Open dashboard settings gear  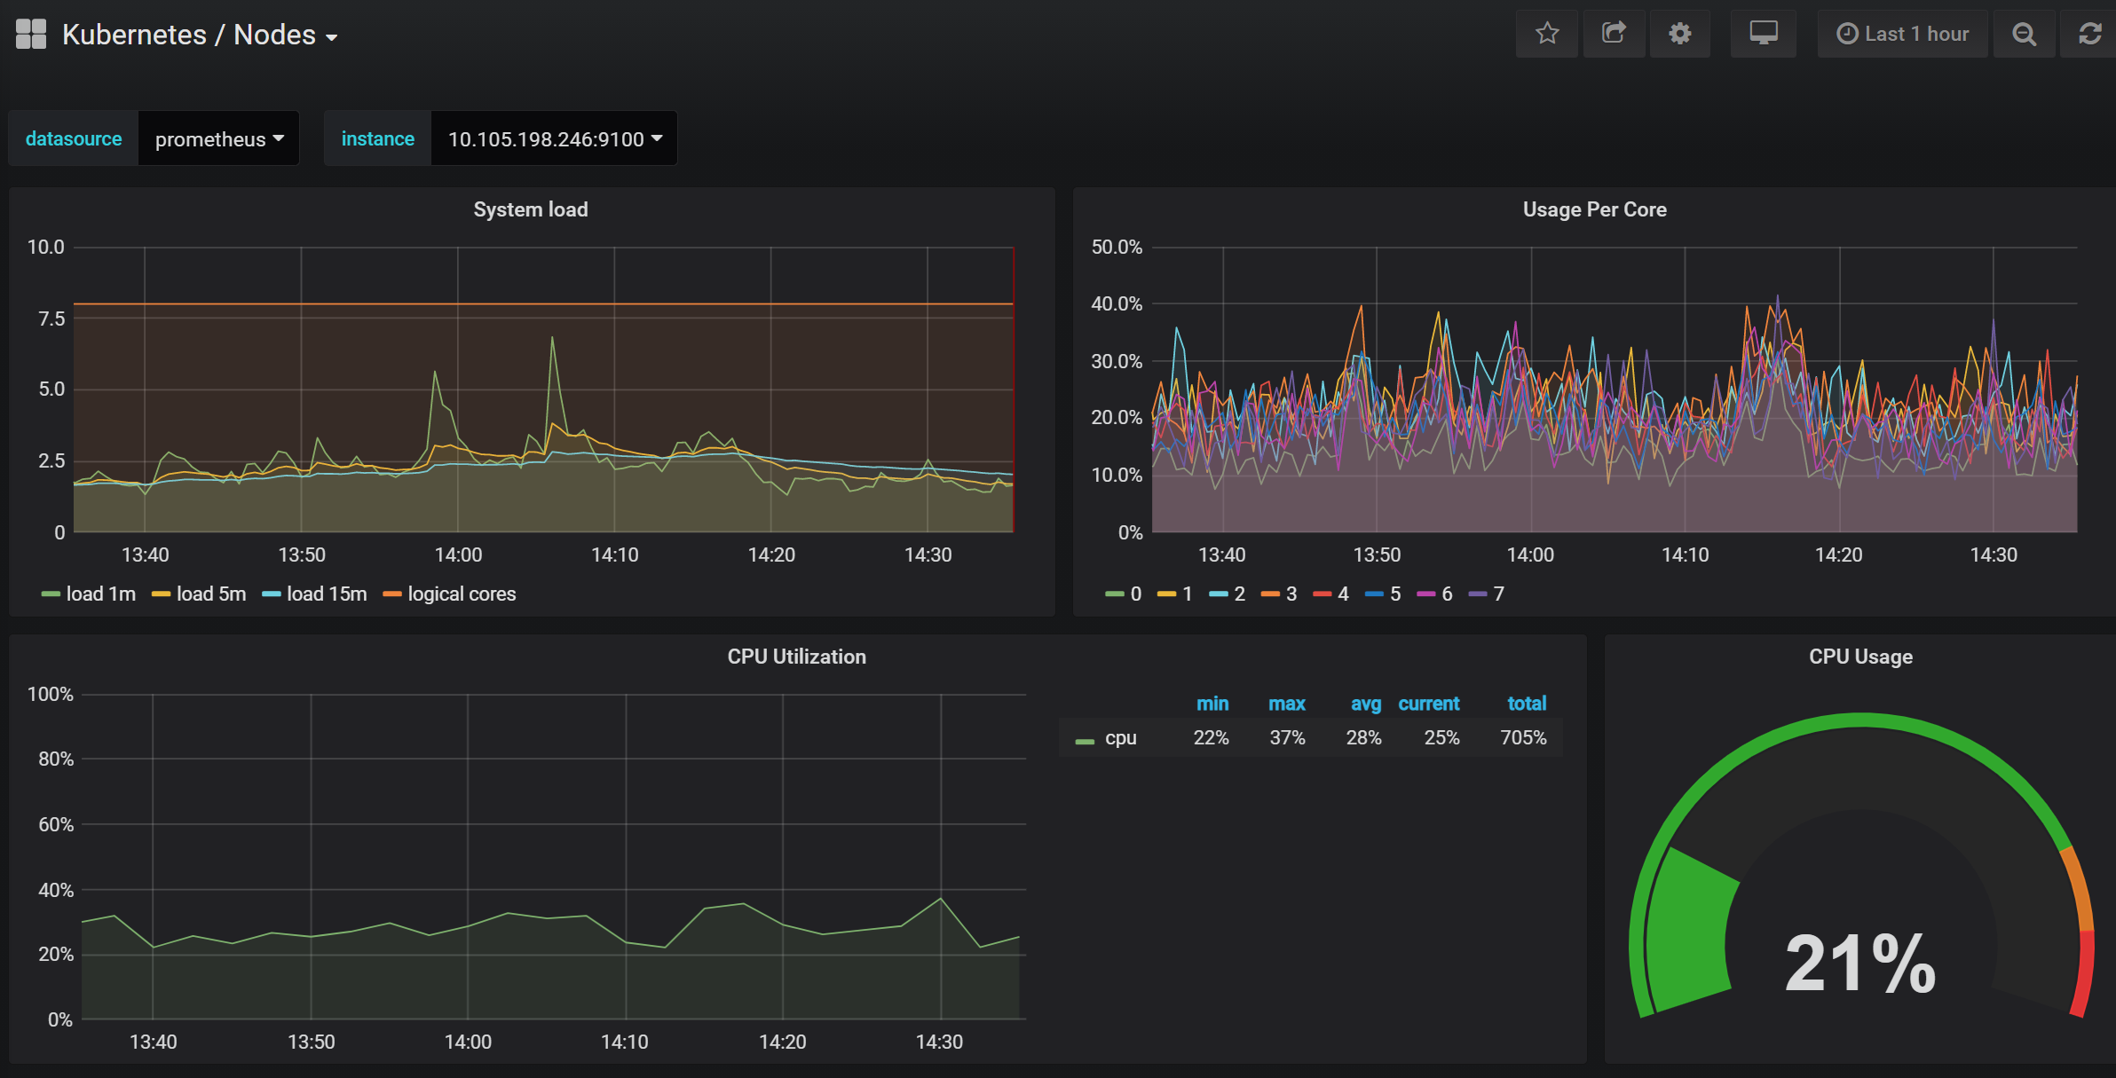click(x=1679, y=34)
